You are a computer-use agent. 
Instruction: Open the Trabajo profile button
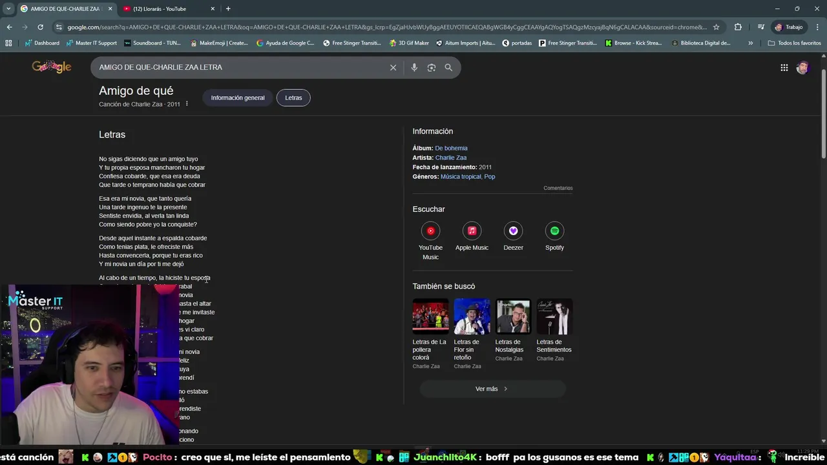789,27
